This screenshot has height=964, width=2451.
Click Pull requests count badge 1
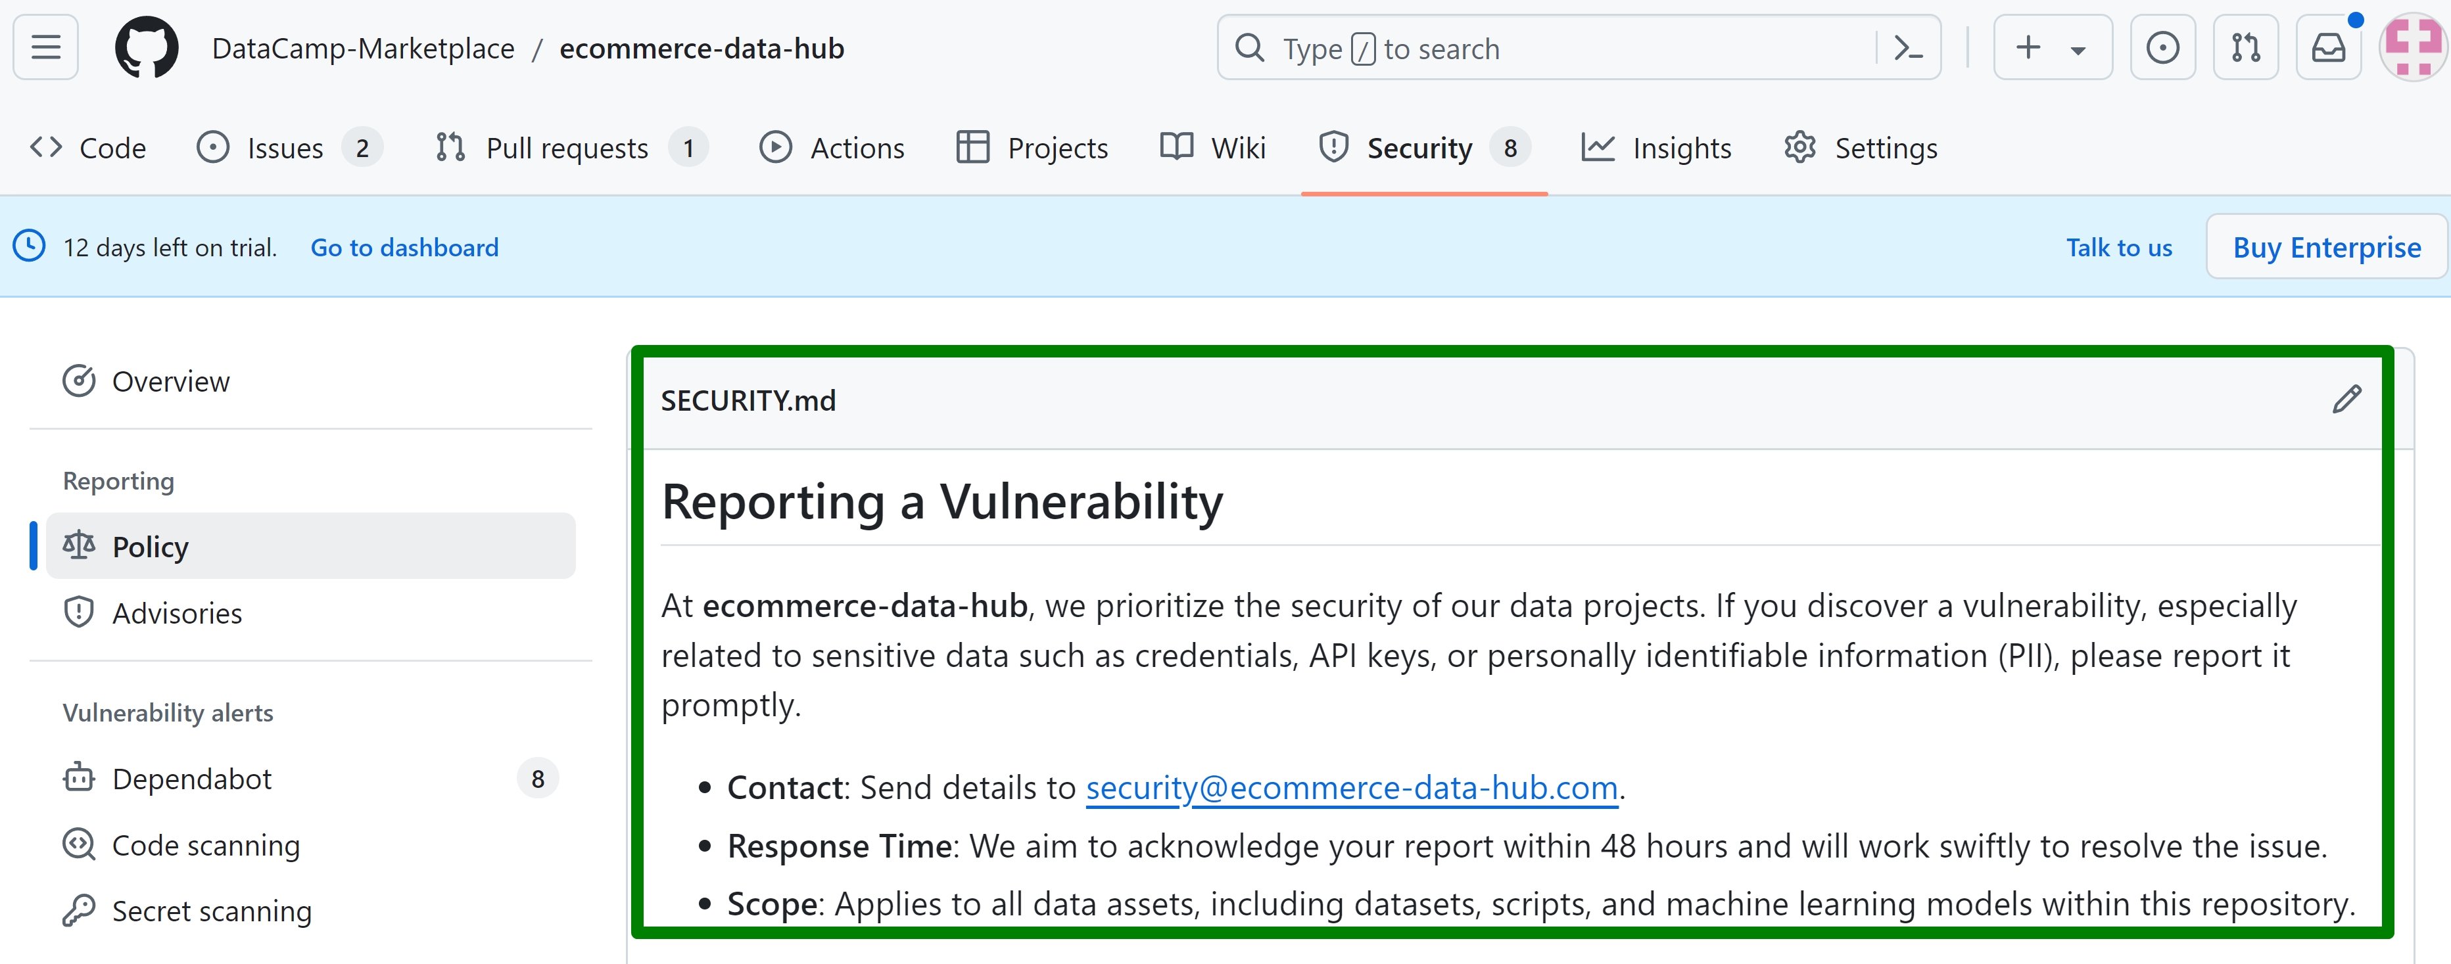[x=689, y=149]
